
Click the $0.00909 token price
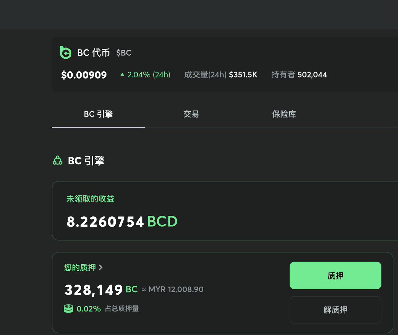[x=84, y=75]
